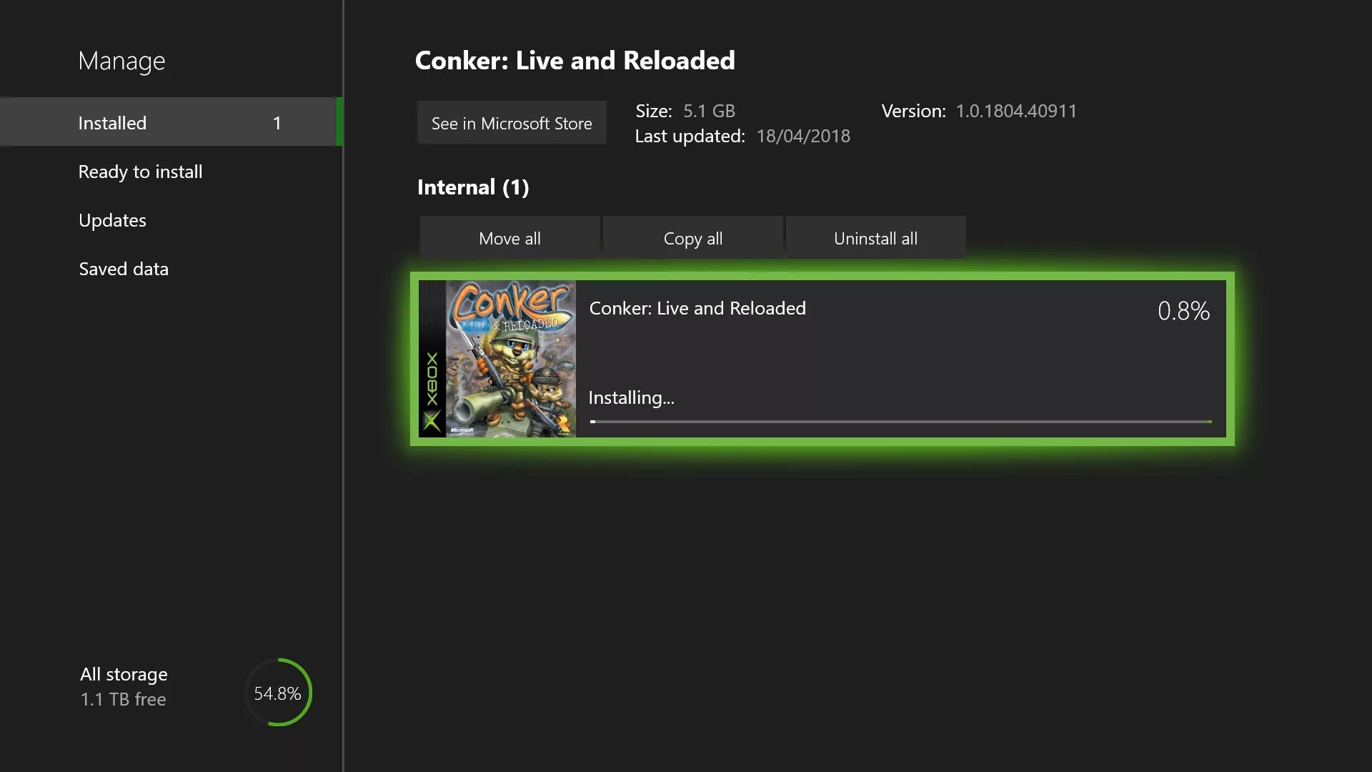Select the Installed menu item
This screenshot has width=1372, height=772.
coord(112,123)
